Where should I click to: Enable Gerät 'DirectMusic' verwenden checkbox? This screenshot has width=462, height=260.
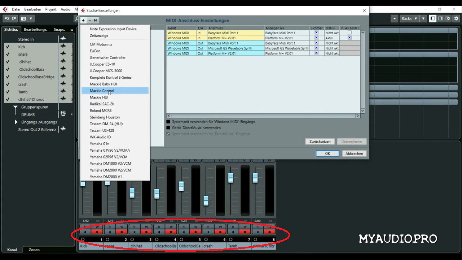click(168, 128)
